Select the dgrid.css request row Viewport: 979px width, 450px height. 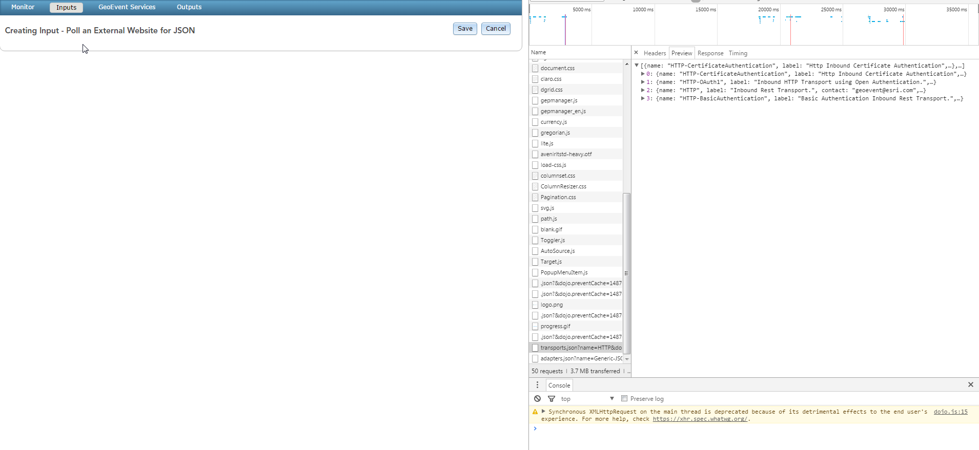tap(576, 90)
